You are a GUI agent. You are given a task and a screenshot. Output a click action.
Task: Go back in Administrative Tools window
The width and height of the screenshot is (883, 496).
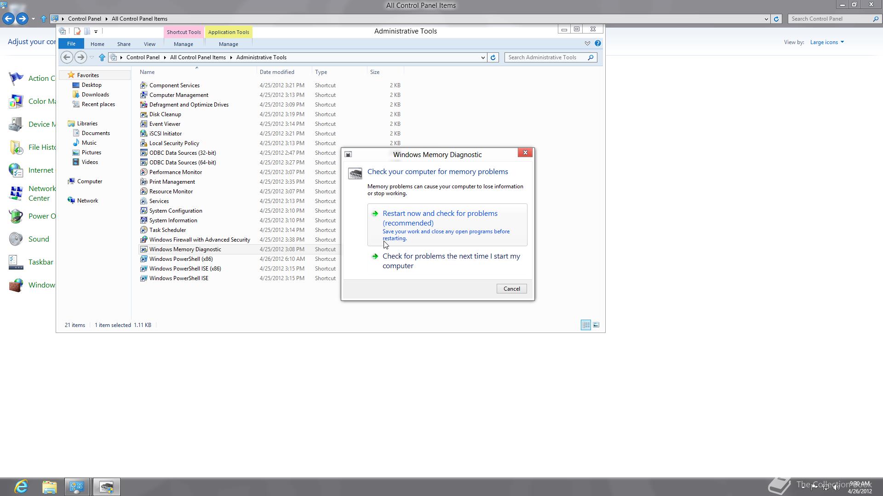[x=67, y=57]
